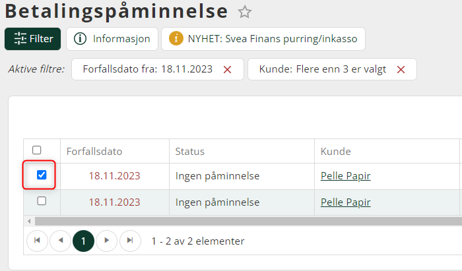This screenshot has width=462, height=271.
Task: Select page 1 in pagination
Action: pos(83,241)
